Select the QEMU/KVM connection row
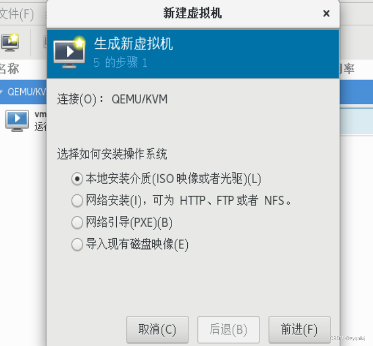Viewport: 373px width, 346px height. point(23,92)
